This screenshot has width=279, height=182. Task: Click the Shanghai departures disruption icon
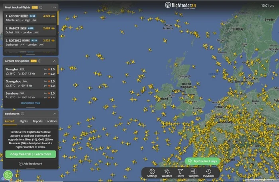pos(45,74)
